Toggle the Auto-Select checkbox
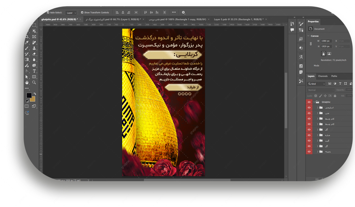The height and width of the screenshot is (207, 355). (x=48, y=12)
